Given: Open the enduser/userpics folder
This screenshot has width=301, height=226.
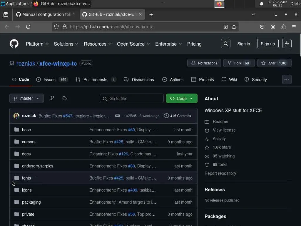Looking at the screenshot, I should pyautogui.click(x=38, y=166).
